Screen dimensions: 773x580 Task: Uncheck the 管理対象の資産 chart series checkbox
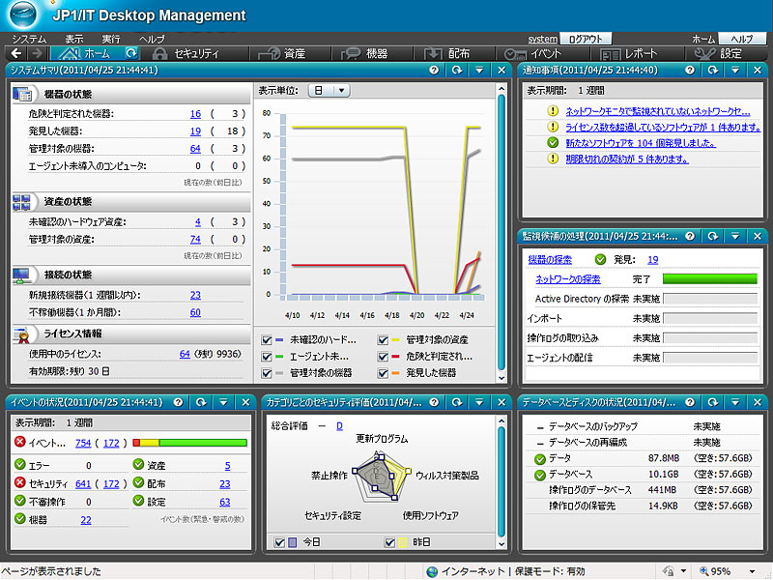[x=384, y=340]
